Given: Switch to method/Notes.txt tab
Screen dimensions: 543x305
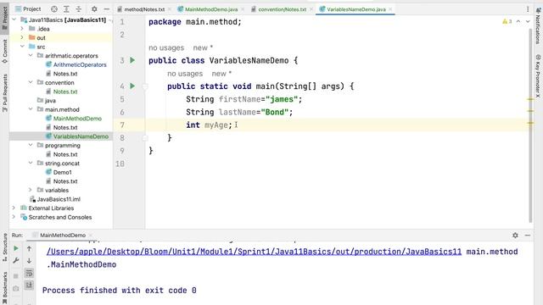Looking at the screenshot, I should [144, 9].
